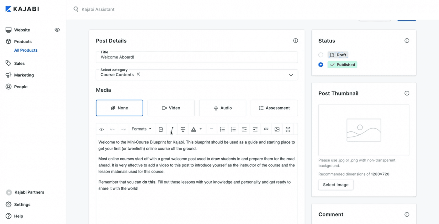Screen dimensions: 439x224
Task: Open the source code view in editor
Action: coord(102,129)
